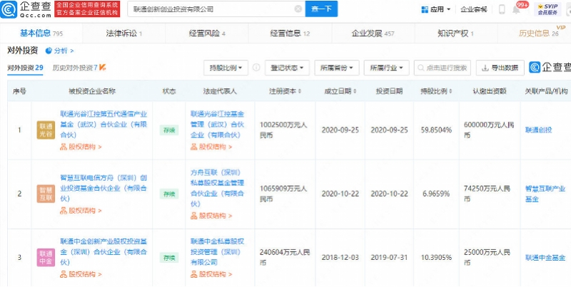571x287 pixels.
Task: Sort by 注册资本 column arrows
Action: coord(300,92)
